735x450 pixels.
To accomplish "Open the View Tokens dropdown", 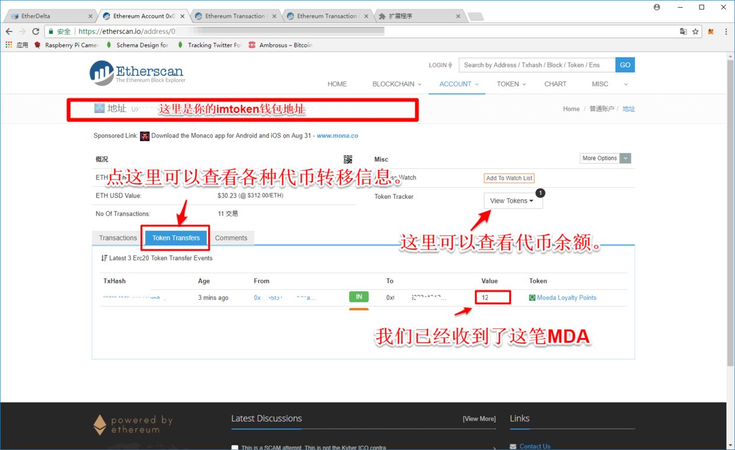I will (513, 201).
